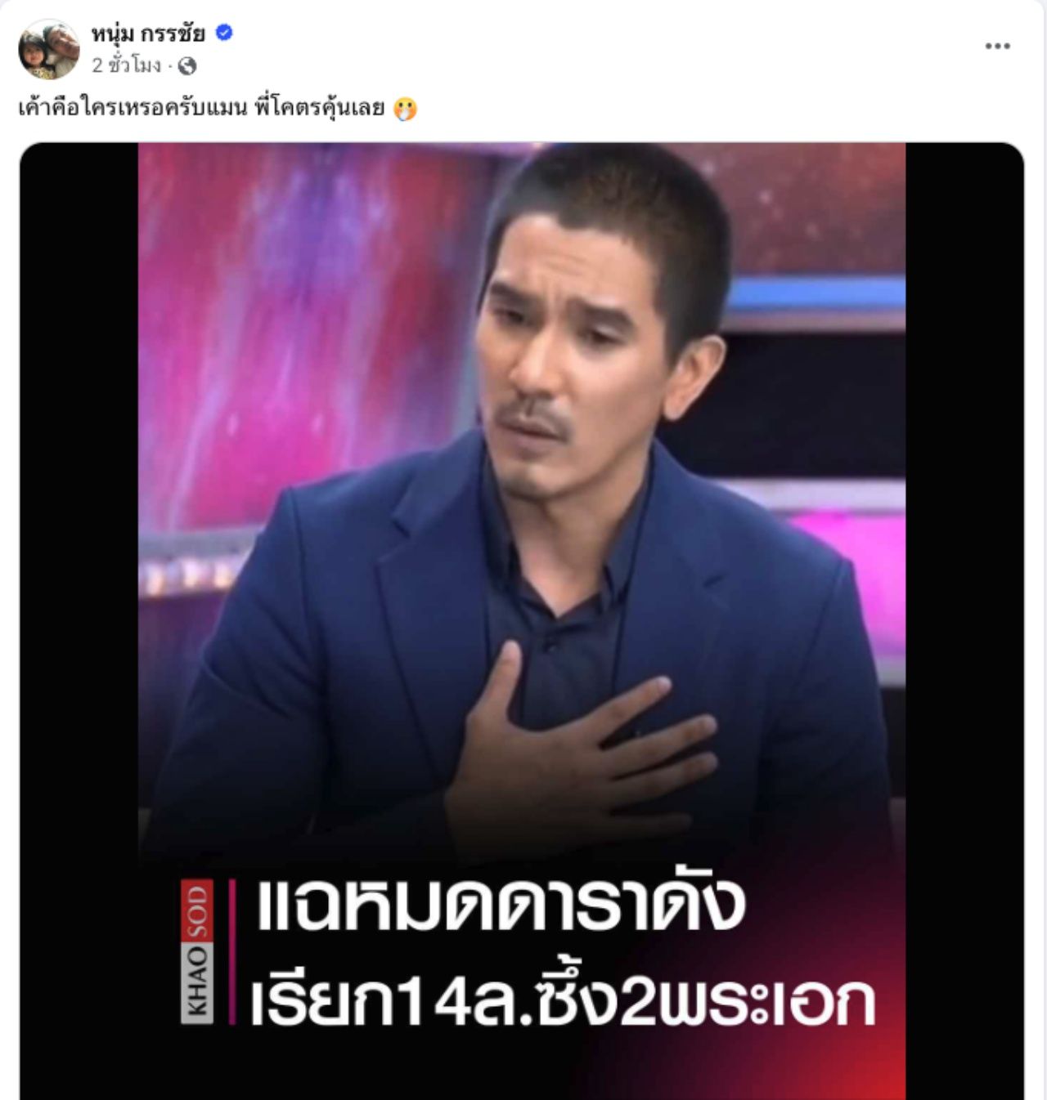Open the หนุ่ม กรรชัย profile name link
Image resolution: width=1047 pixels, height=1100 pixels.
[x=148, y=34]
